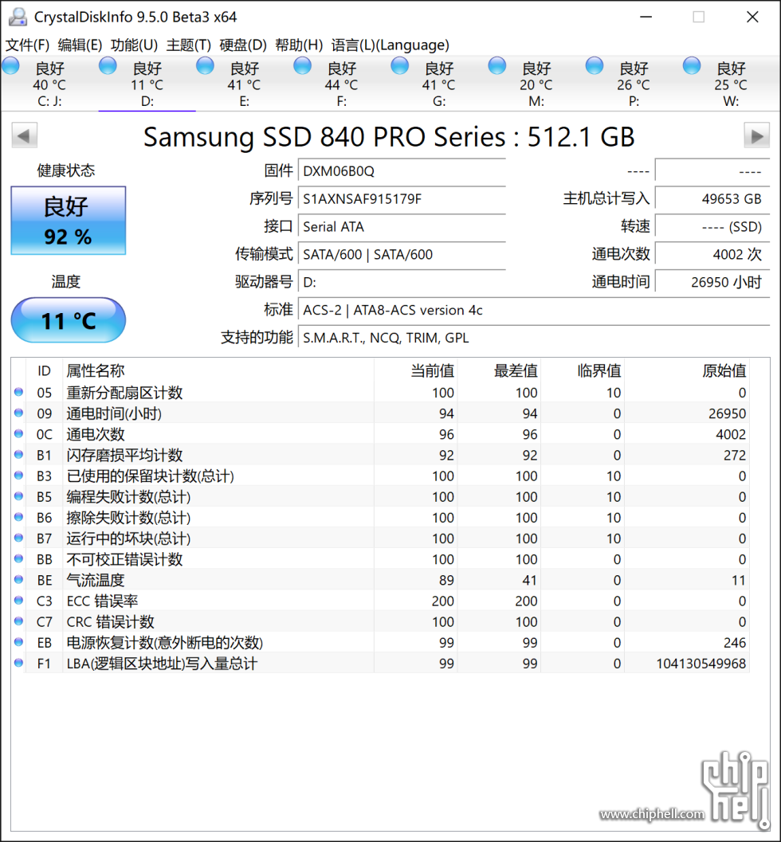781x842 pixels.
Task: Click the rotation rate field ---- (SSD)
Action: (x=712, y=227)
